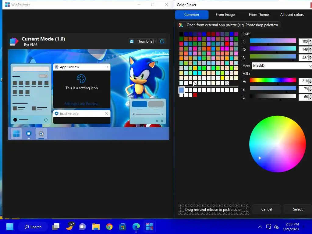Show hidden system tray icons
The height and width of the screenshot is (234, 312).
260,227
